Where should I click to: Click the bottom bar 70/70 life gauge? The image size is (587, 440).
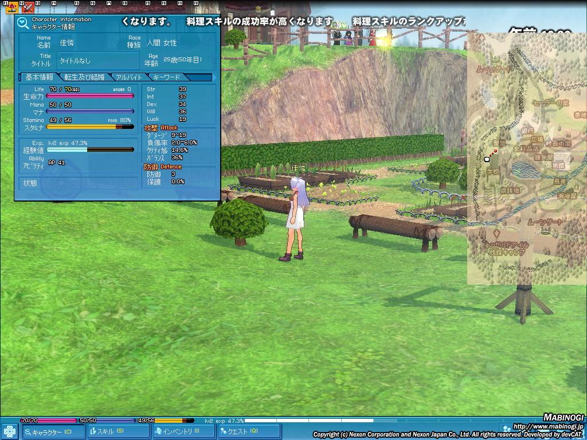pyautogui.click(x=49, y=421)
